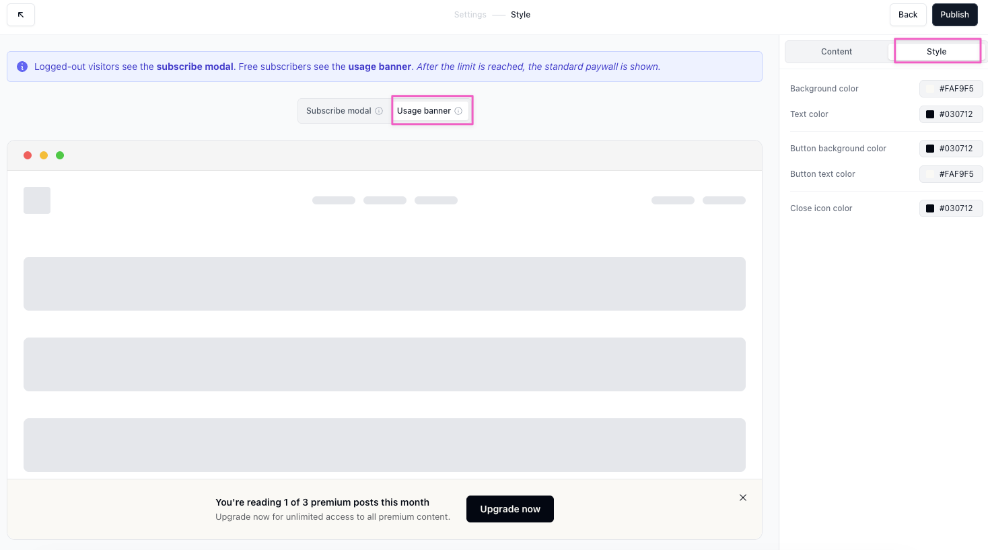Close the usage banner with X icon
The width and height of the screenshot is (988, 550).
743,498
